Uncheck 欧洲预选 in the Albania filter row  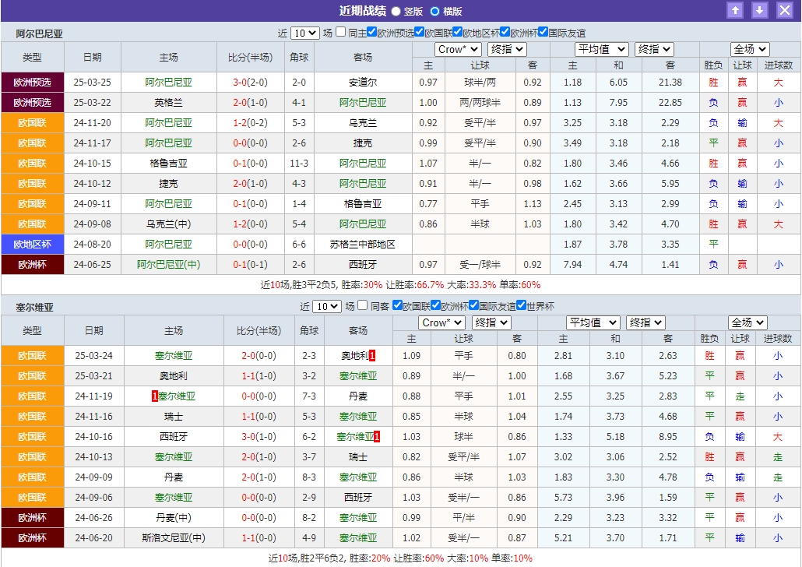click(371, 33)
